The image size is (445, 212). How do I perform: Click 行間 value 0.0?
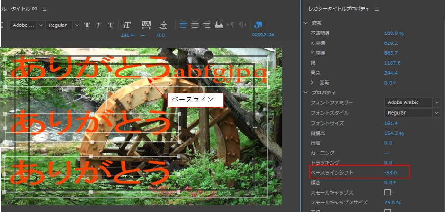[388, 143]
